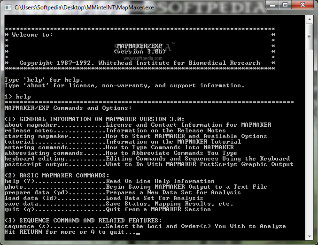Click 'Quit from a MAPMAKER Session' description
This screenshot has height=245, width=318.
click(158, 209)
